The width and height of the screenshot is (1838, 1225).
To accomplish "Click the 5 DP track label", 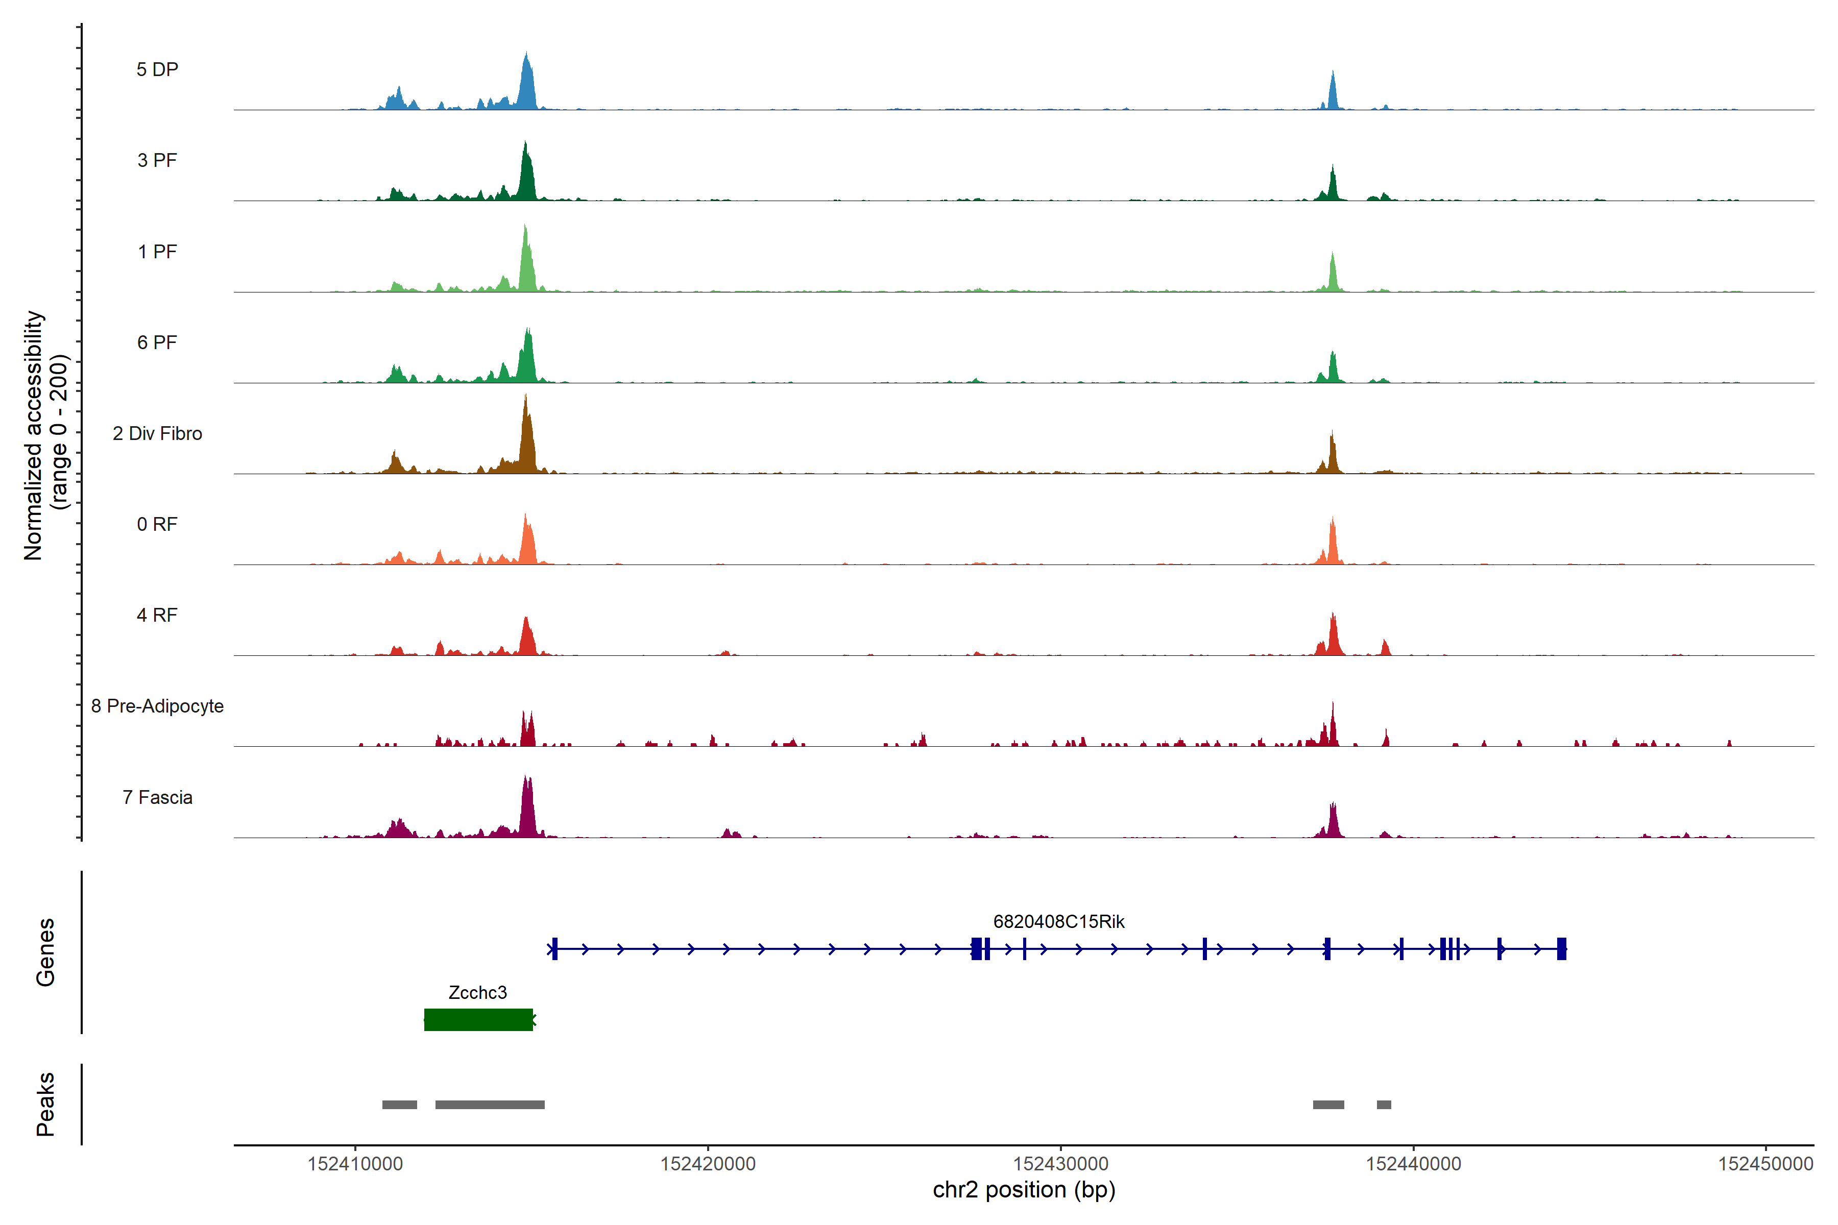I will click(x=157, y=69).
